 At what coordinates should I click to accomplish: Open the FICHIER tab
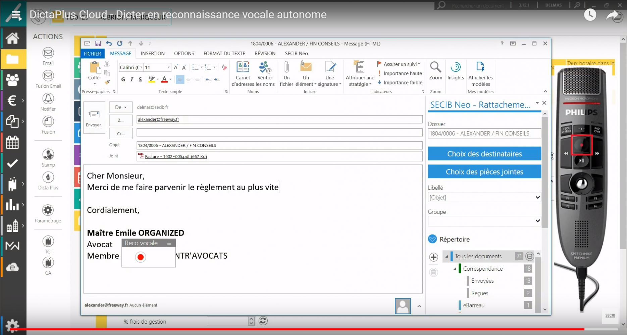click(92, 53)
